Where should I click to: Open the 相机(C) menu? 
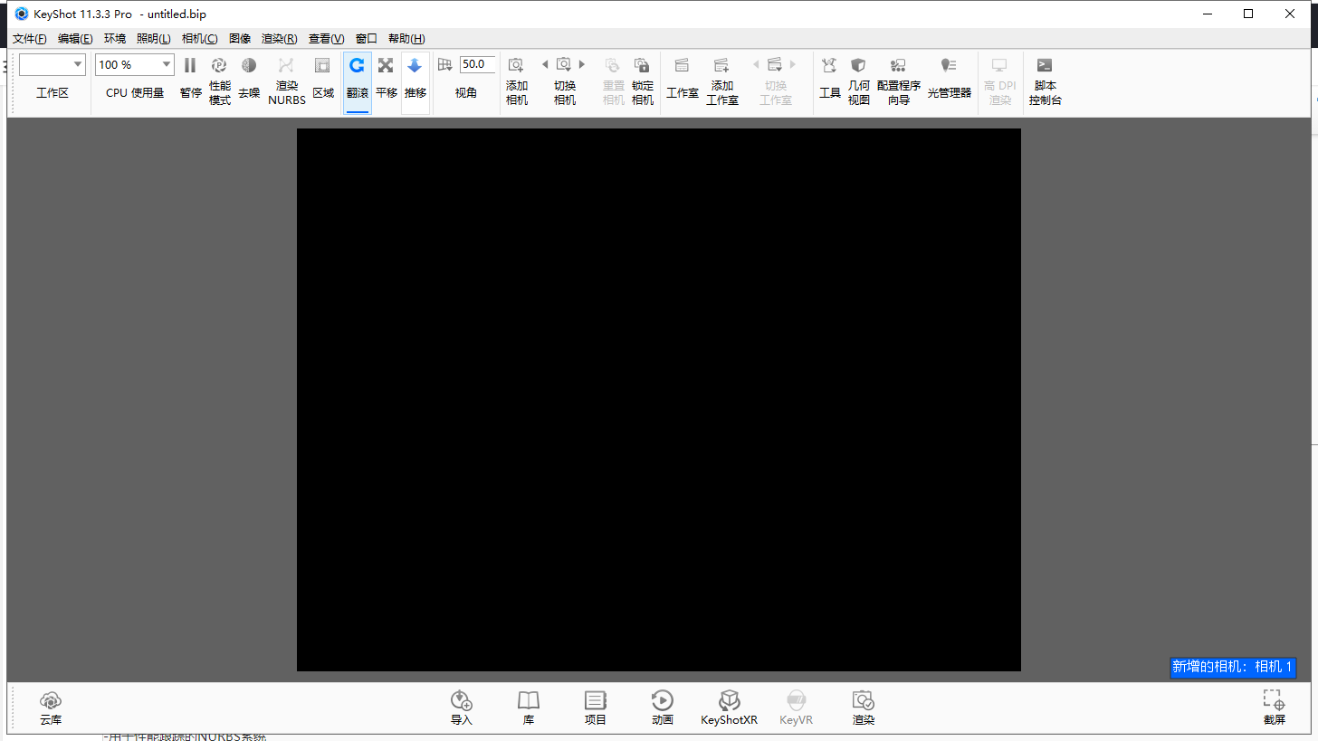tap(200, 39)
